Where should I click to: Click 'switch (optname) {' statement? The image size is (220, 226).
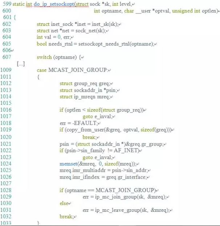coord(59,57)
